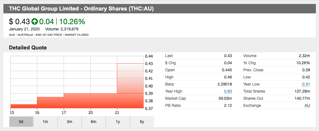This screenshot has width=319, height=131.
Task: Click the Year Low 0.31 link
Action: point(306,84)
